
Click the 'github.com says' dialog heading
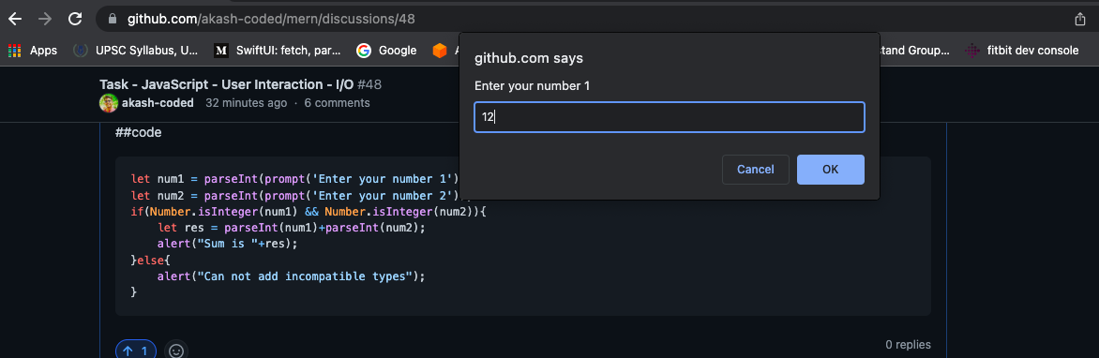coord(529,58)
